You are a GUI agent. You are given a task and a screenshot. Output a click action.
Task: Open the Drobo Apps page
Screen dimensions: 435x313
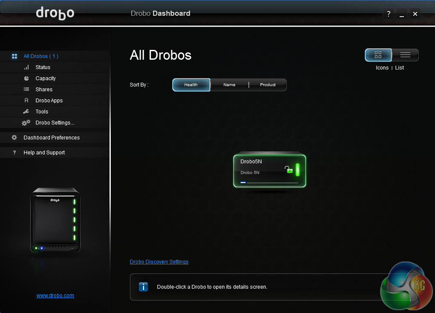55,101
